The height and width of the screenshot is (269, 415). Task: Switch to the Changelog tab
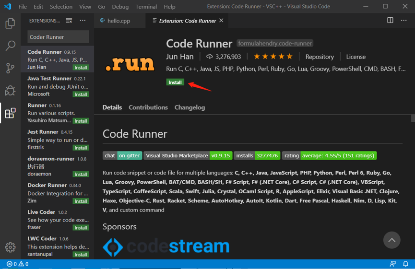pos(190,107)
